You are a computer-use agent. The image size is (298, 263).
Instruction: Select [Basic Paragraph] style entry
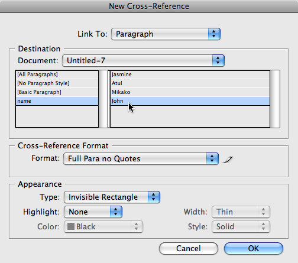point(57,92)
